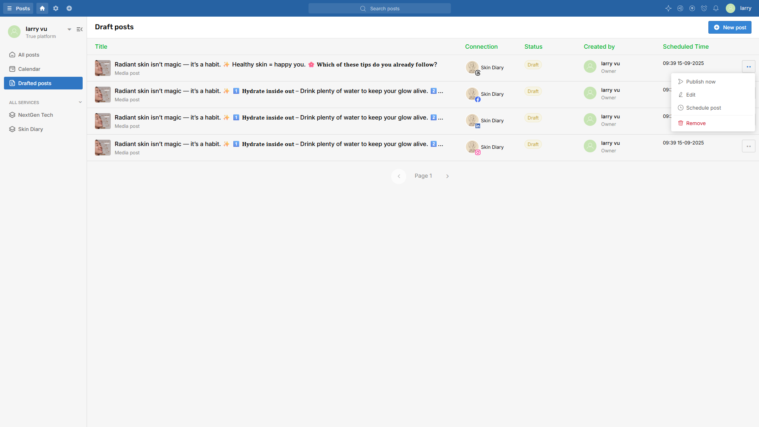Collapse the sidebar with the toggle icon
The height and width of the screenshot is (427, 759).
click(x=79, y=29)
